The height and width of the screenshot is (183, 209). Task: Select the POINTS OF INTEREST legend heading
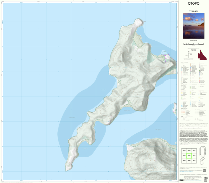click(x=185, y=62)
